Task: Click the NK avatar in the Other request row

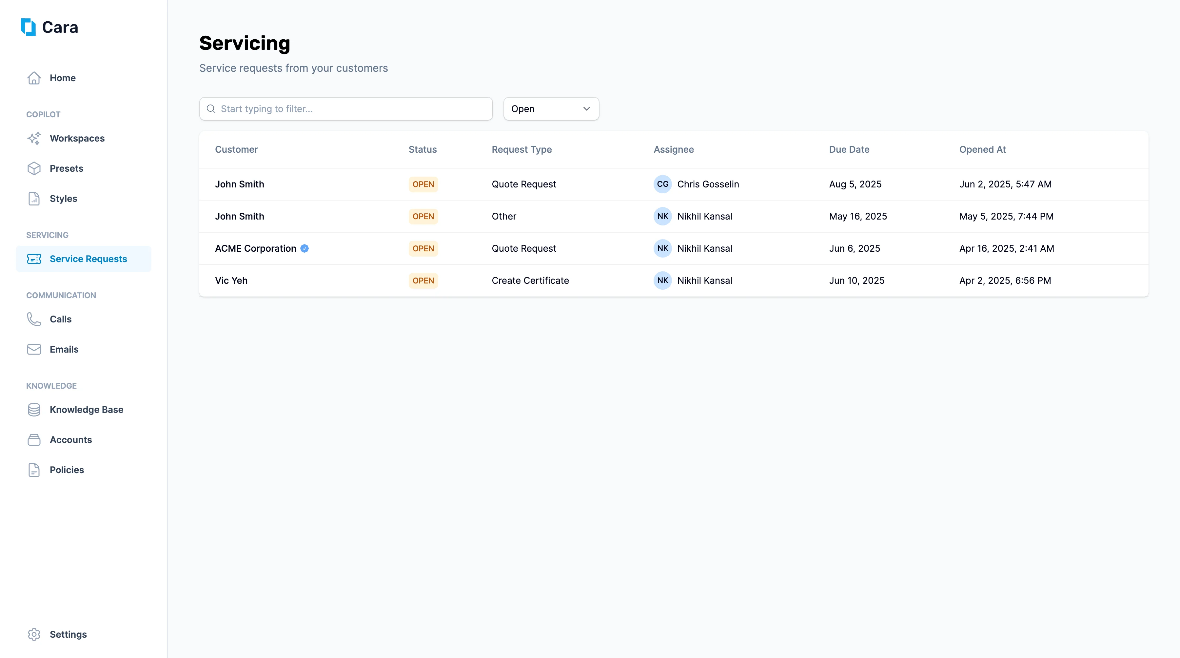Action: 662,216
